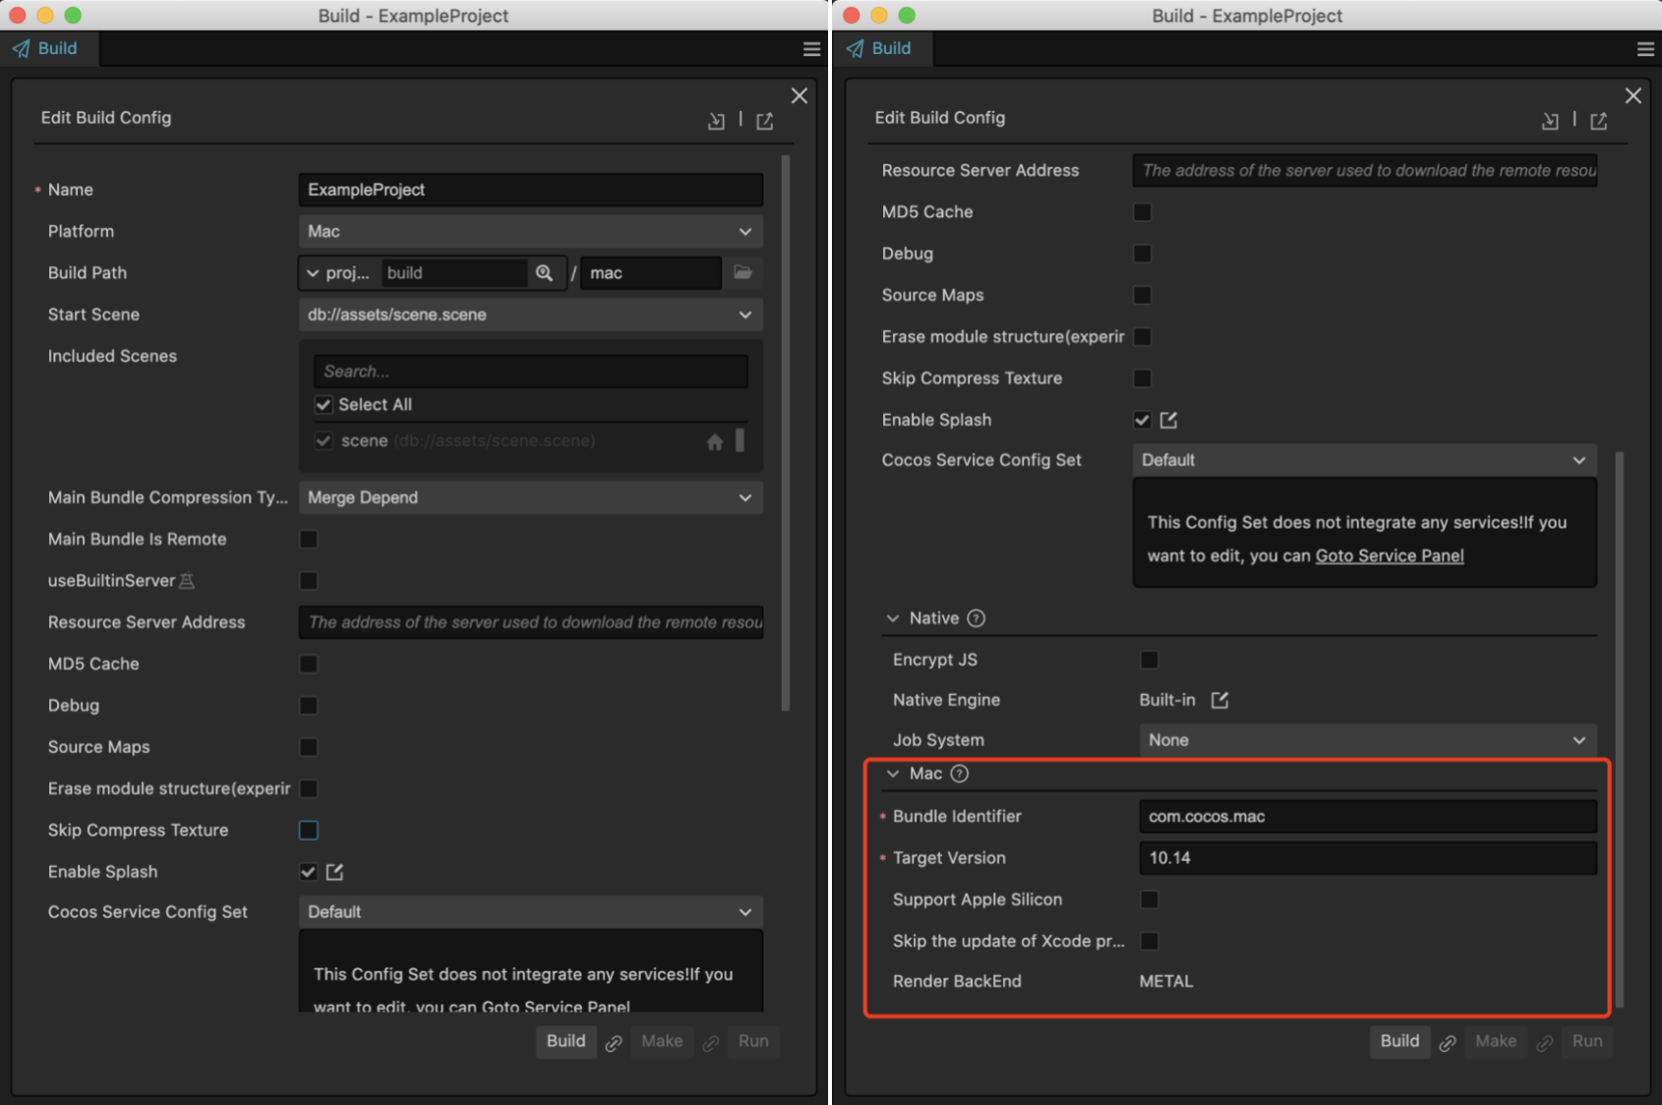The height and width of the screenshot is (1105, 1662).
Task: Click Build button in right window
Action: (1399, 1041)
